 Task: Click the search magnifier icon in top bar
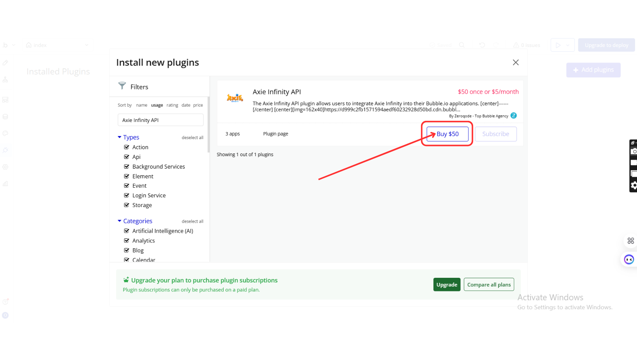tap(462, 45)
